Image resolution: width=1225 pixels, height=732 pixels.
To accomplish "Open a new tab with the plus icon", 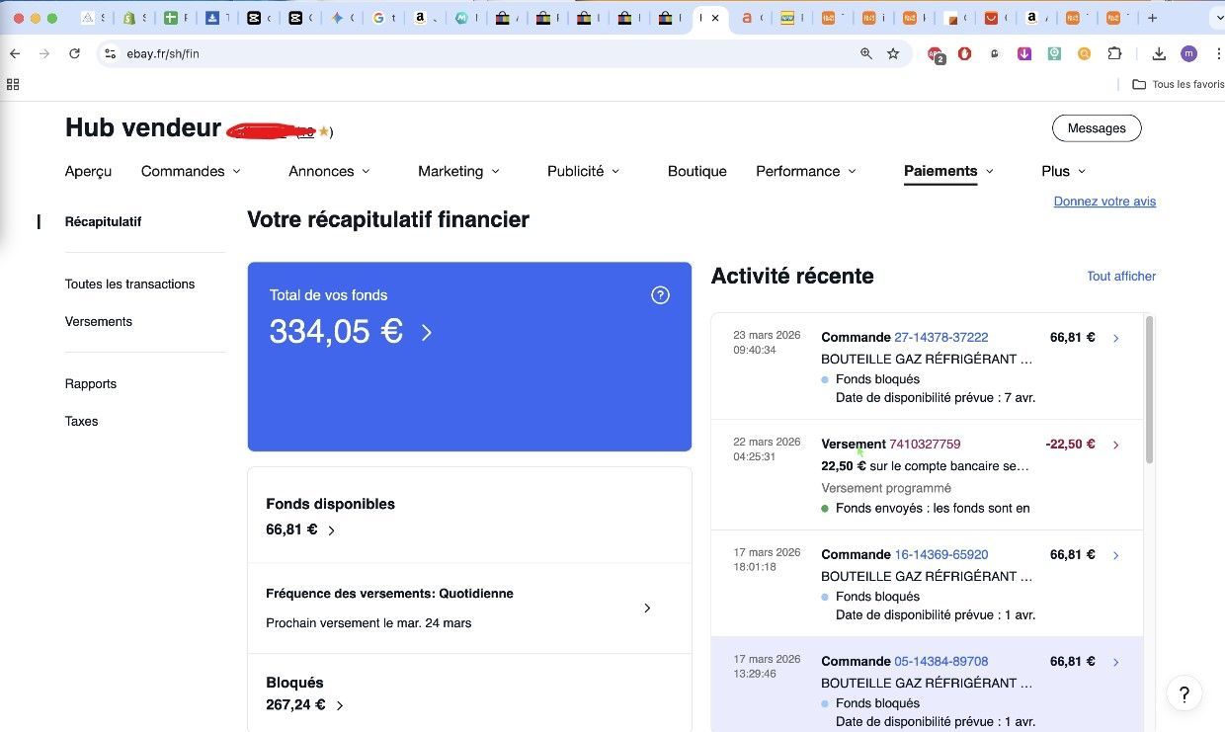I will [x=1152, y=18].
